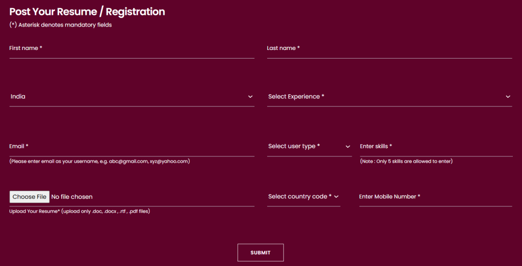The height and width of the screenshot is (266, 522).
Task: Focus the Enter skills field
Action: click(435, 147)
